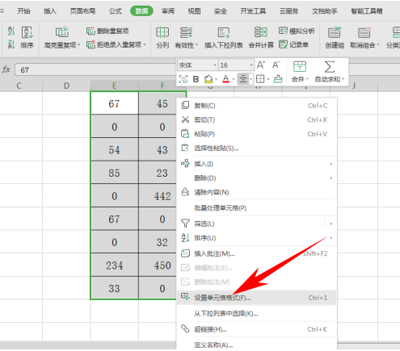Select the 数据 ribbon tab

[141, 11]
